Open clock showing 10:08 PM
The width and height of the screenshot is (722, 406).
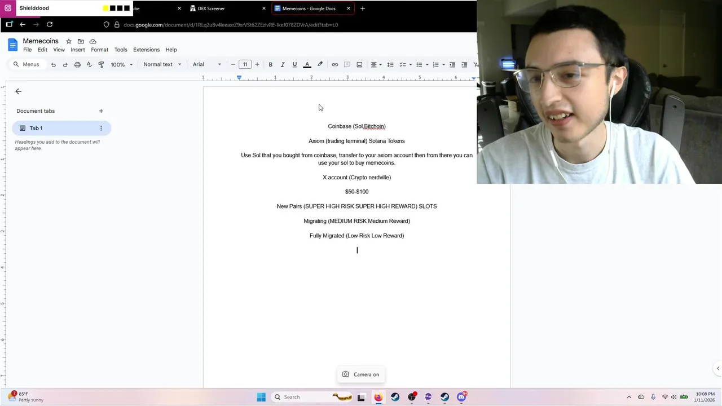click(x=705, y=397)
